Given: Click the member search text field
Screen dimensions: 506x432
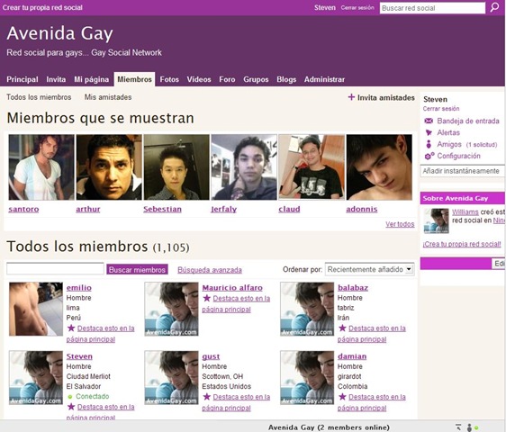Looking at the screenshot, I should [x=55, y=269].
